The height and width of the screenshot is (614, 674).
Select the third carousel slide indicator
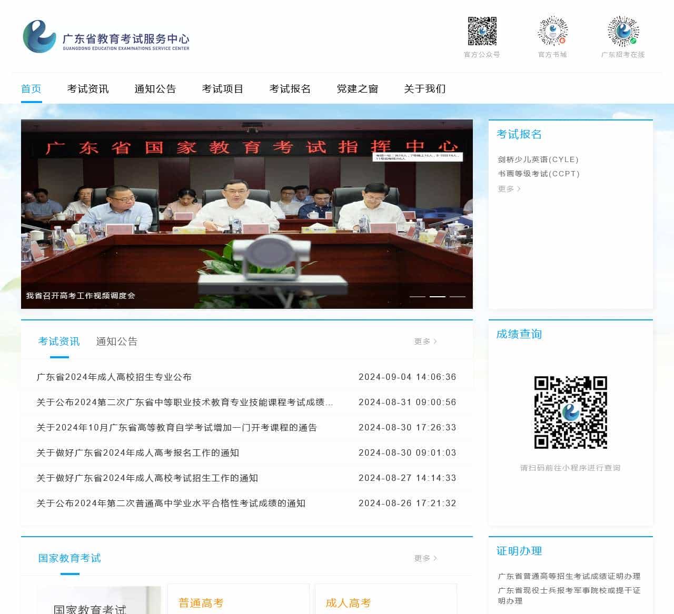pos(458,297)
